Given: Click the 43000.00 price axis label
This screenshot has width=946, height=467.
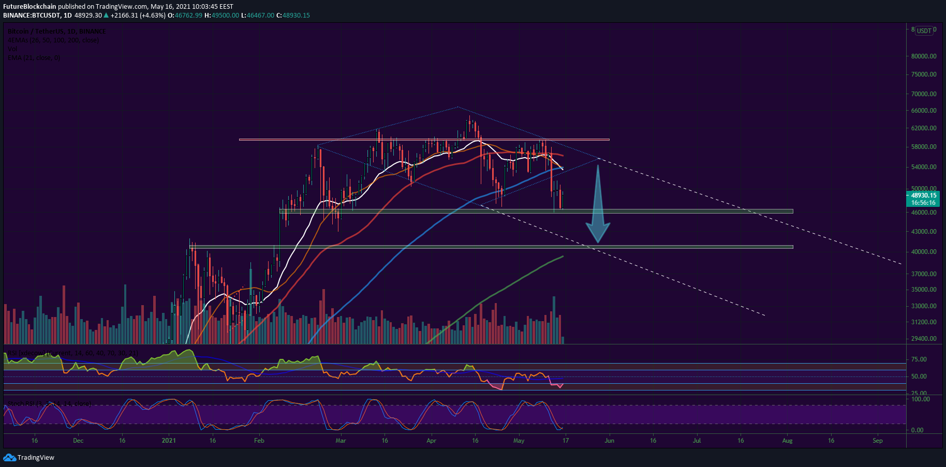Looking at the screenshot, I should click(x=924, y=232).
